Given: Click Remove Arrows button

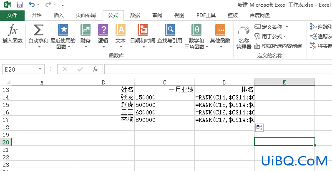Looking at the screenshot, I should pyautogui.click(x=321, y=46).
